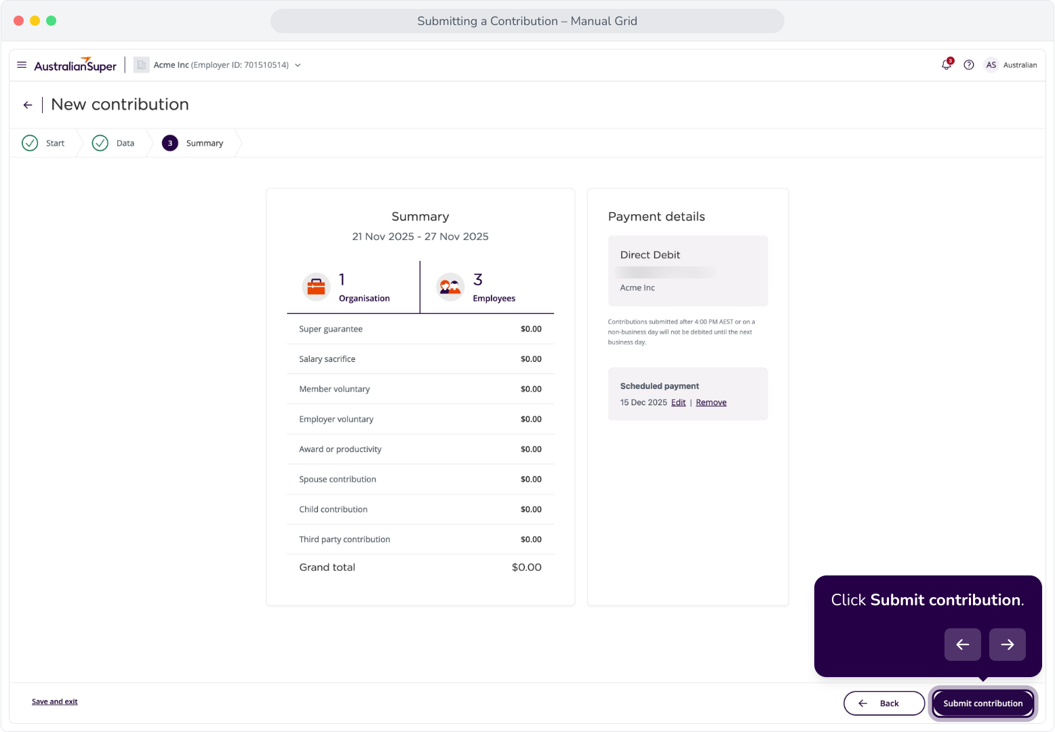This screenshot has width=1055, height=732.
Task: Click Save and exit link
Action: [55, 701]
